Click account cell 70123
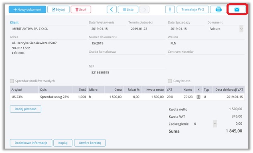Screen dimensions: 253x153 (x=188, y=97)
